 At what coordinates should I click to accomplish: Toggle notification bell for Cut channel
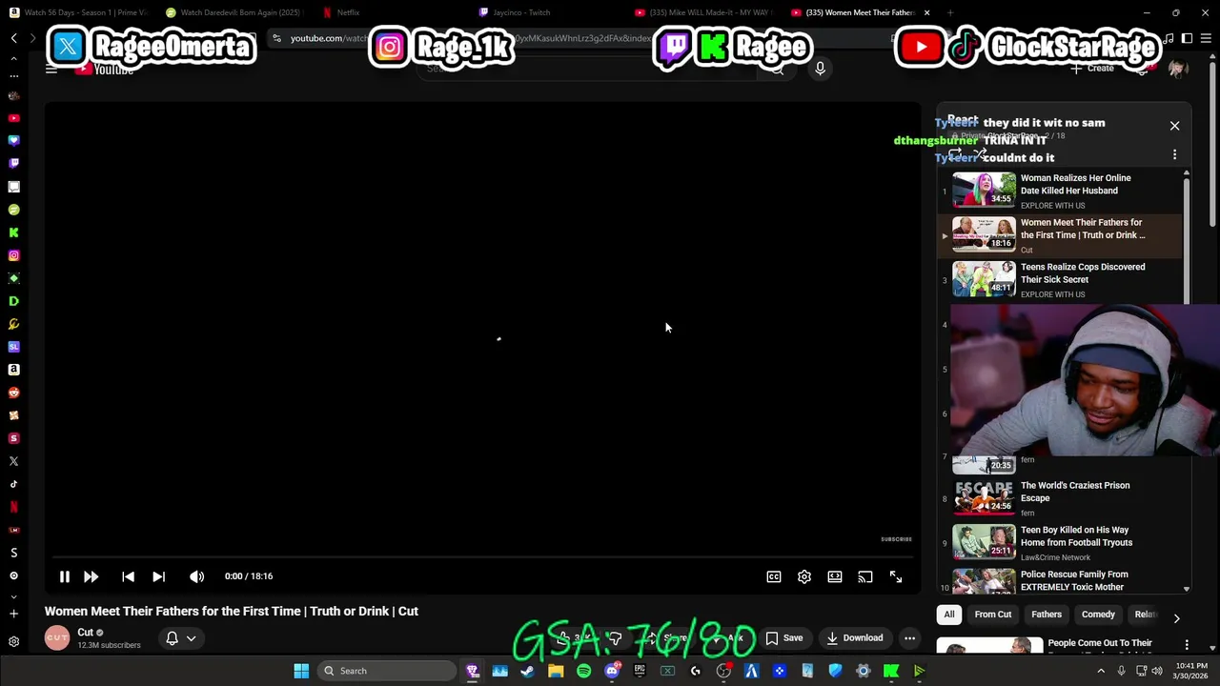tap(172, 638)
